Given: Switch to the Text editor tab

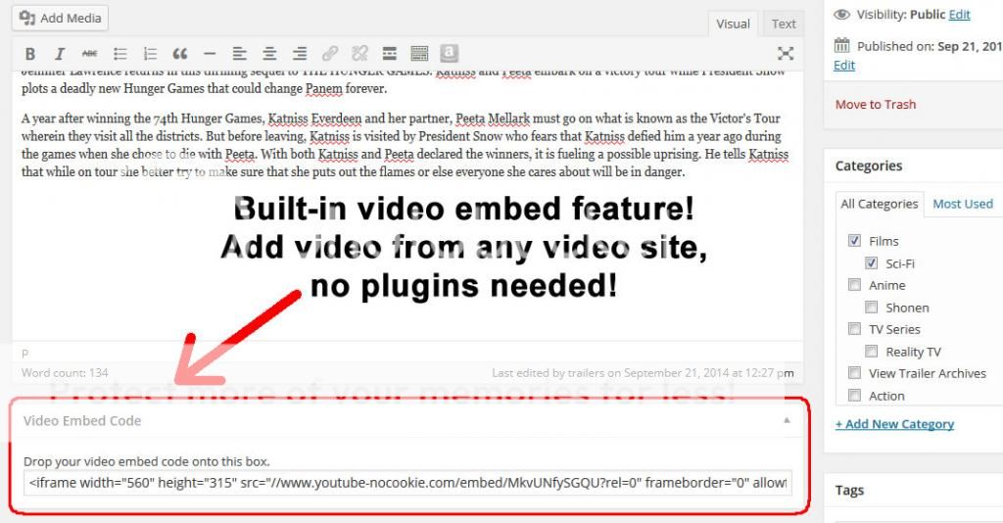Looking at the screenshot, I should click(x=784, y=24).
